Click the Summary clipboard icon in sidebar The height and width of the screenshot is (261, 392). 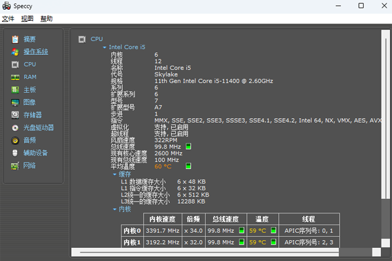tap(15, 39)
